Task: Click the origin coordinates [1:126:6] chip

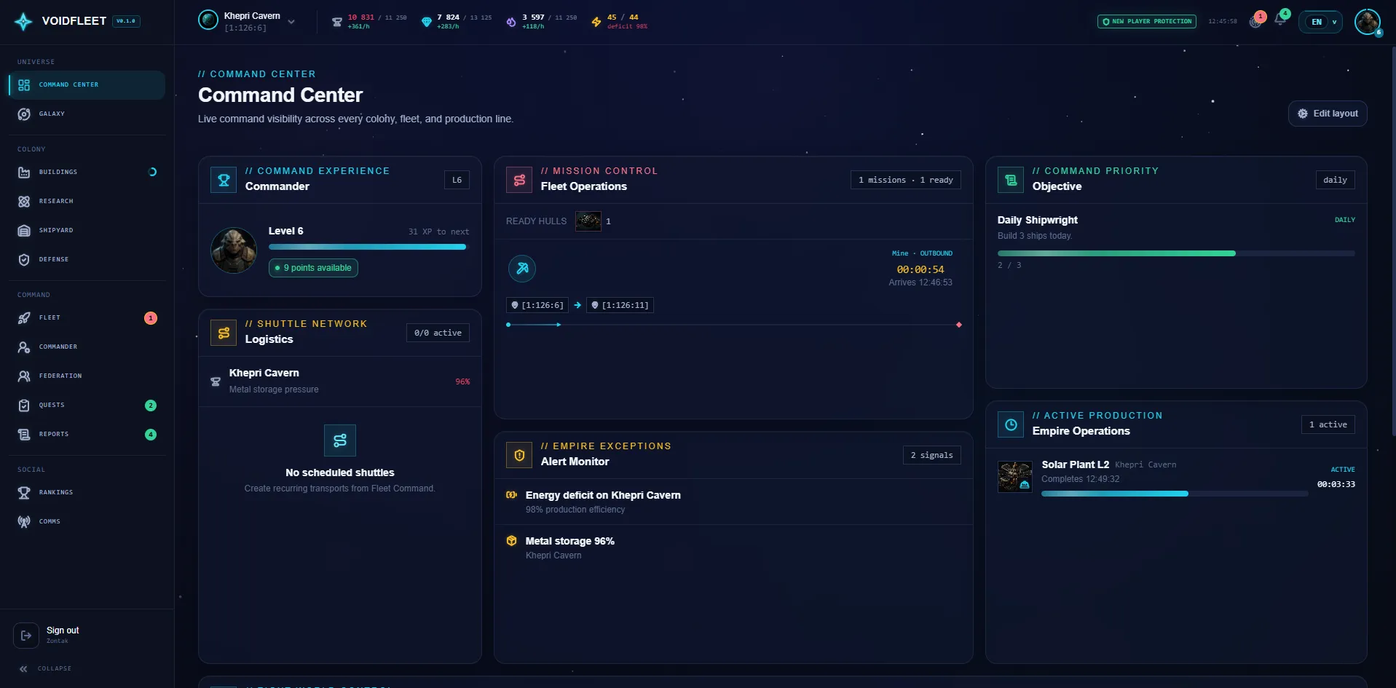Action: click(537, 305)
